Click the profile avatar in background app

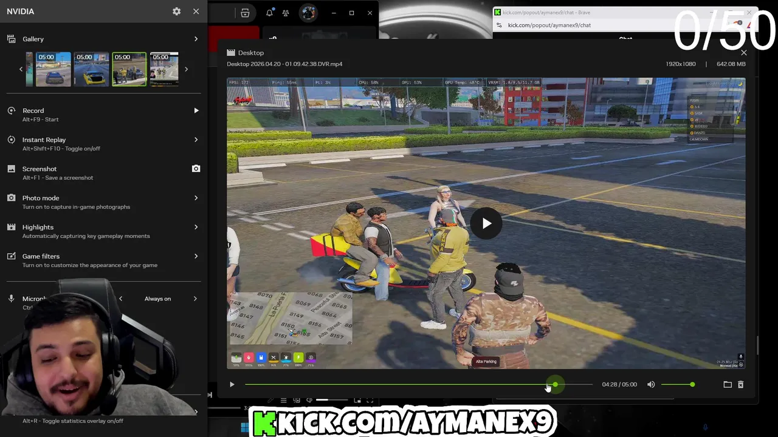[309, 13]
